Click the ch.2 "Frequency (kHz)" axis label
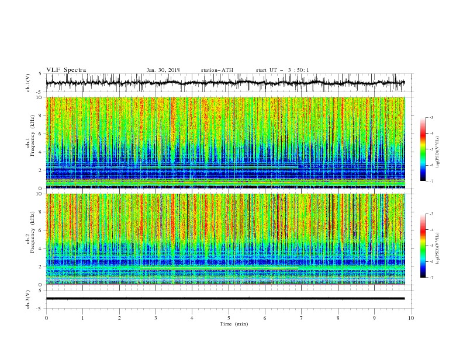The image size is (463, 357). (33, 232)
